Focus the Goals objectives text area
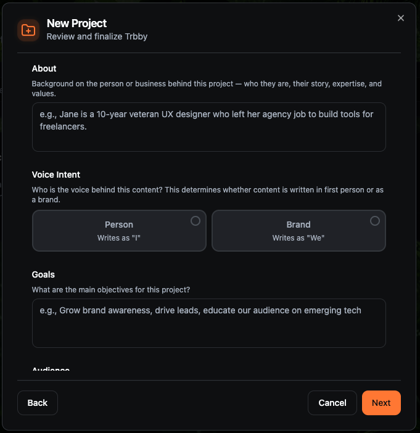Screen dimensions: 420x433 [x=208, y=323]
